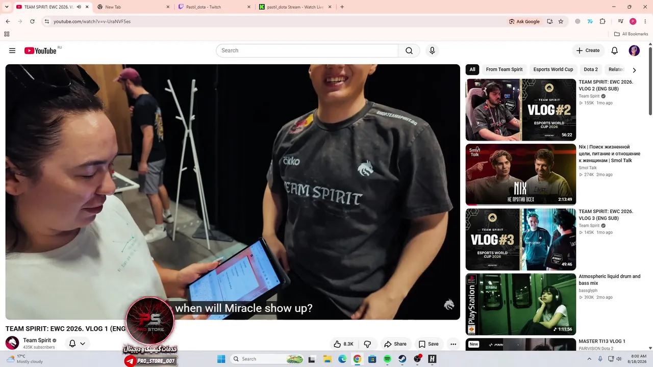Select the From Team Spirit chip
The width and height of the screenshot is (653, 367).
click(x=504, y=69)
